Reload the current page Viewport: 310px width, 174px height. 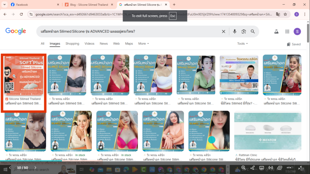[21, 14]
